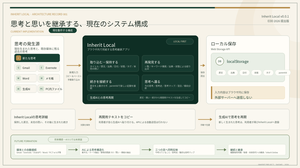Click the FUTURE FORMATION label

pyautogui.click(x=26, y=141)
